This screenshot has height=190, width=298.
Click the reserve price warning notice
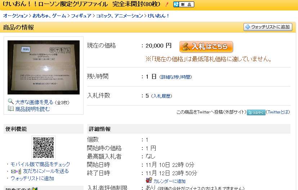[x=209, y=59]
